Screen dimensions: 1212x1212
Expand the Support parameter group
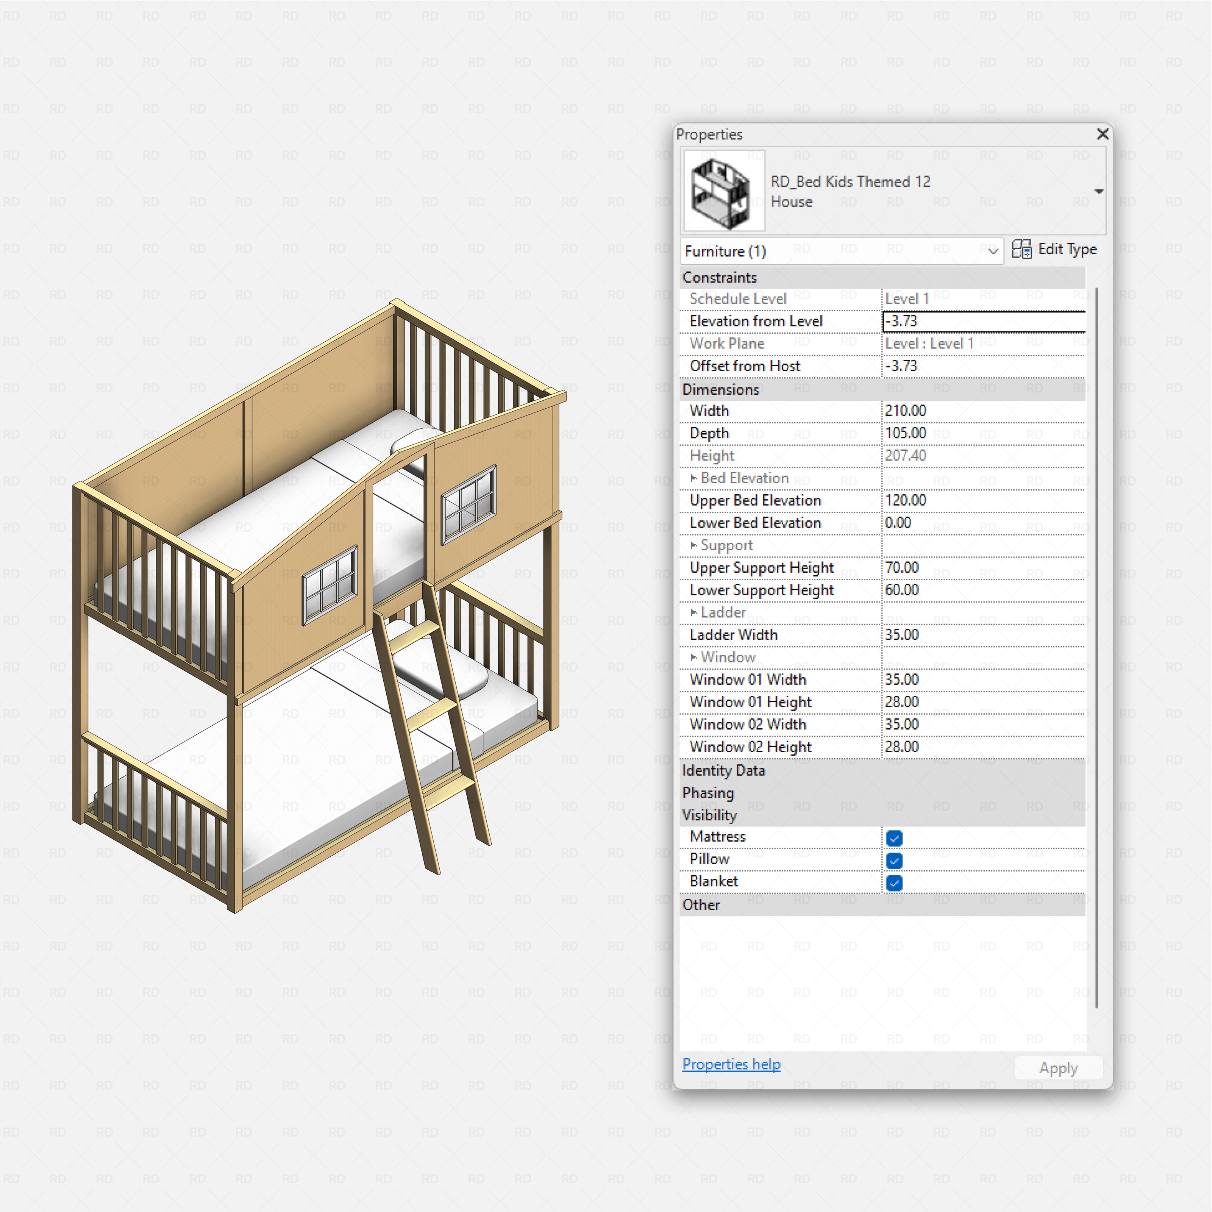click(694, 545)
